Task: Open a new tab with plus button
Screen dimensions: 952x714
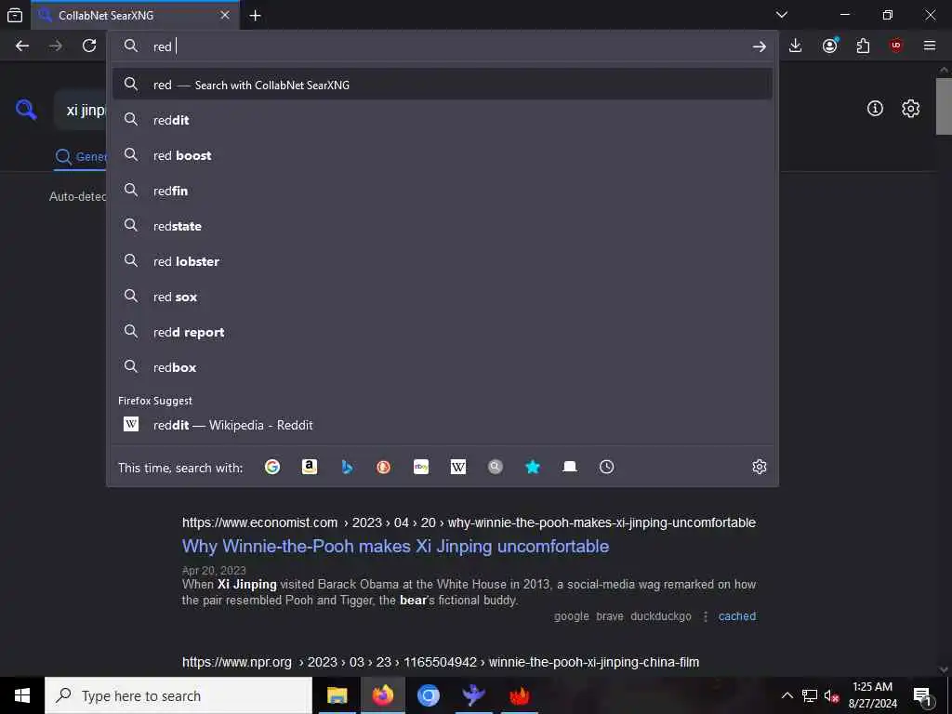Action: [256, 16]
